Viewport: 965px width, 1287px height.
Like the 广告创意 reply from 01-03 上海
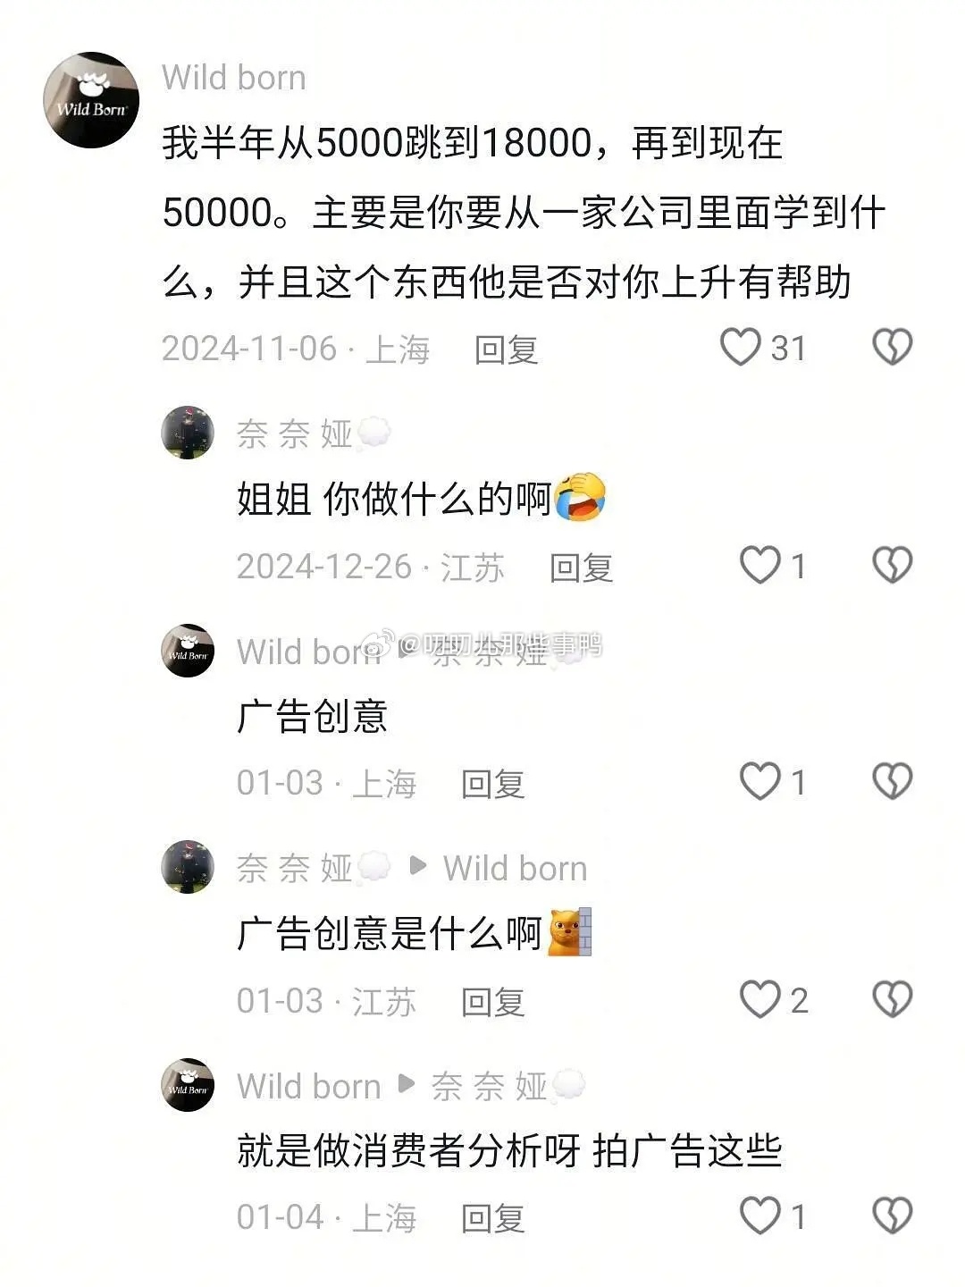760,781
